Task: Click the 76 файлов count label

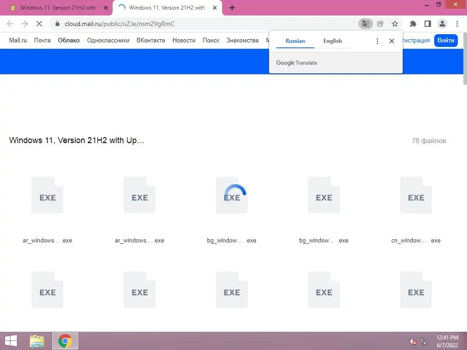Action: pyautogui.click(x=429, y=141)
